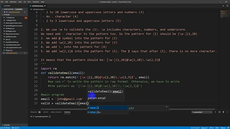Screen dimensions: 230x129
Task: Collapse the PYTHON folder section
Action: (x=3, y=15)
